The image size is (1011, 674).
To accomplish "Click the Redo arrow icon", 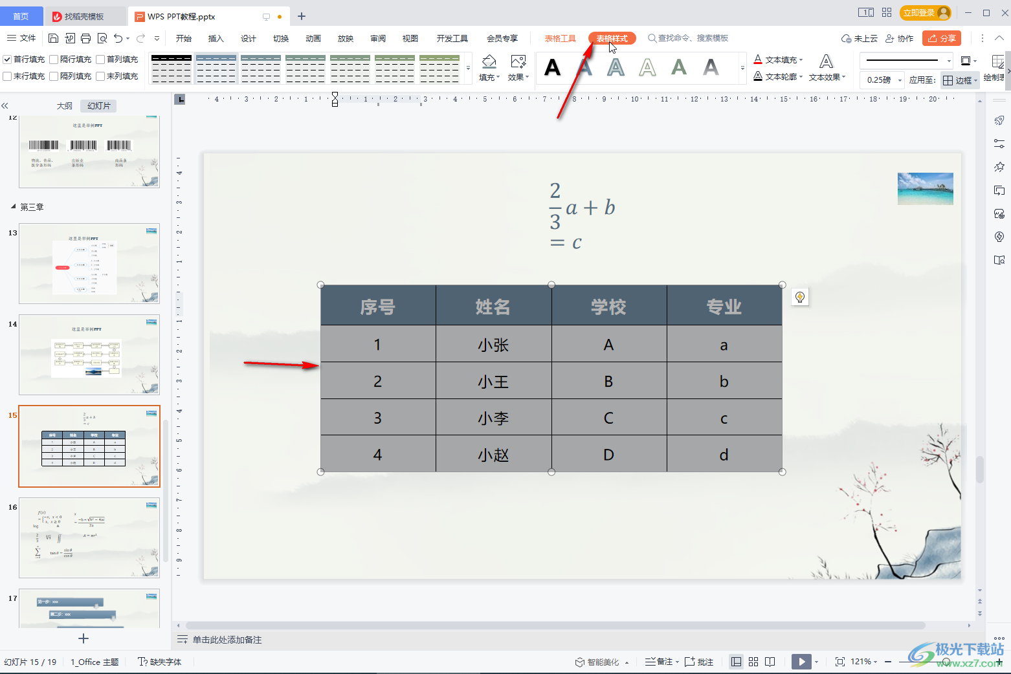I will coord(140,38).
